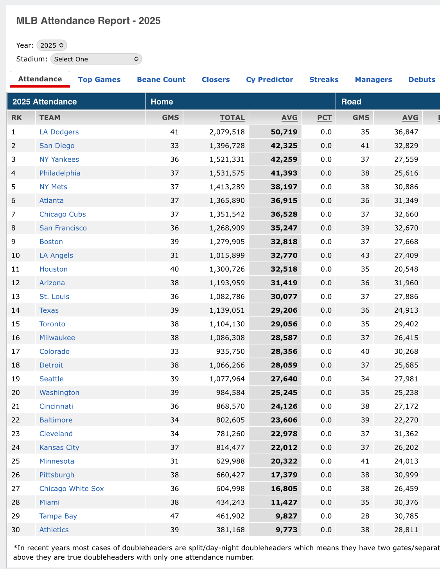Open the Colorado team link
This screenshot has width=440, height=569.
coord(54,351)
